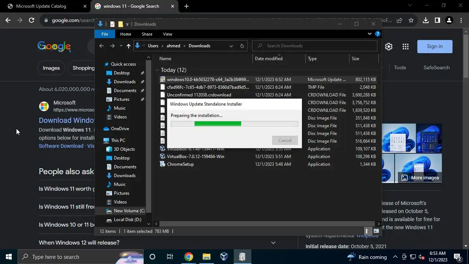Open VirtualBox taskbar icon
This screenshot has height=264, width=469.
(224, 257)
